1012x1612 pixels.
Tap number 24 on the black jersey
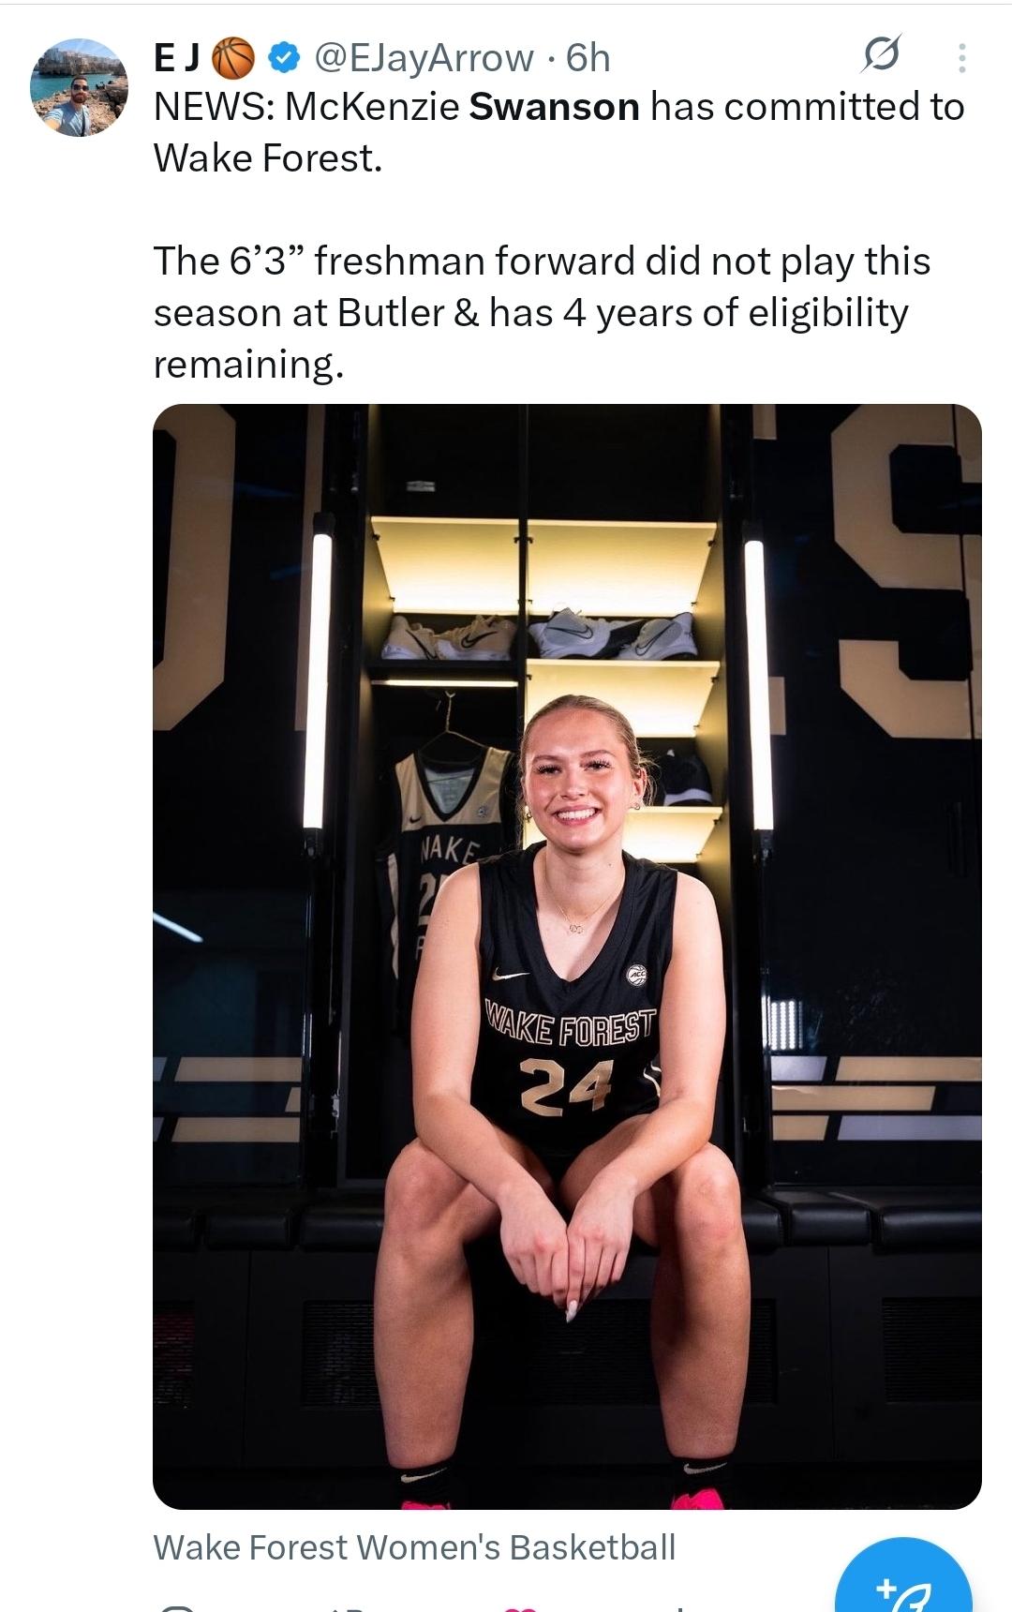click(x=567, y=1089)
